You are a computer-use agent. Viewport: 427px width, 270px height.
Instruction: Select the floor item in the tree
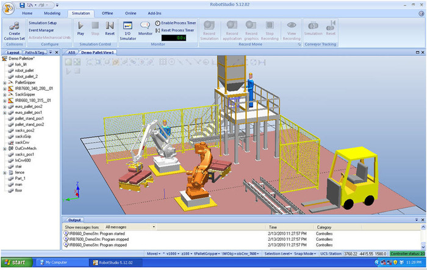click(x=18, y=190)
